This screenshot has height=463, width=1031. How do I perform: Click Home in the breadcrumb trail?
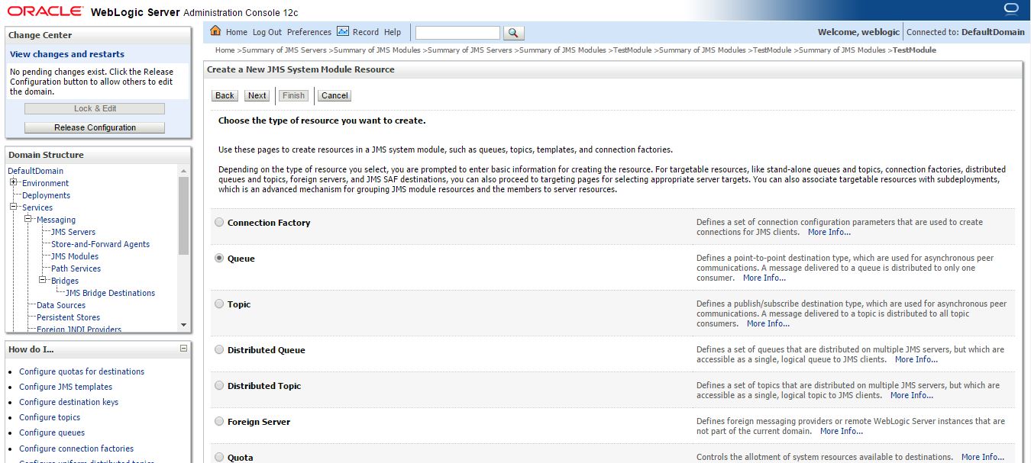225,50
